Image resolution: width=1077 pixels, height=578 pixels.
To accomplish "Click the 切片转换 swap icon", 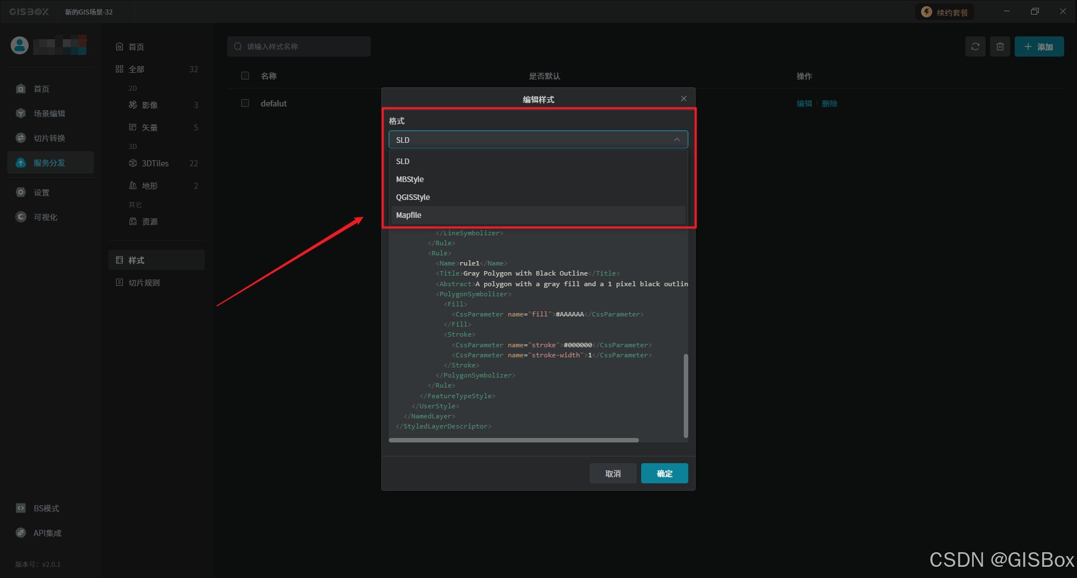I will 21,138.
